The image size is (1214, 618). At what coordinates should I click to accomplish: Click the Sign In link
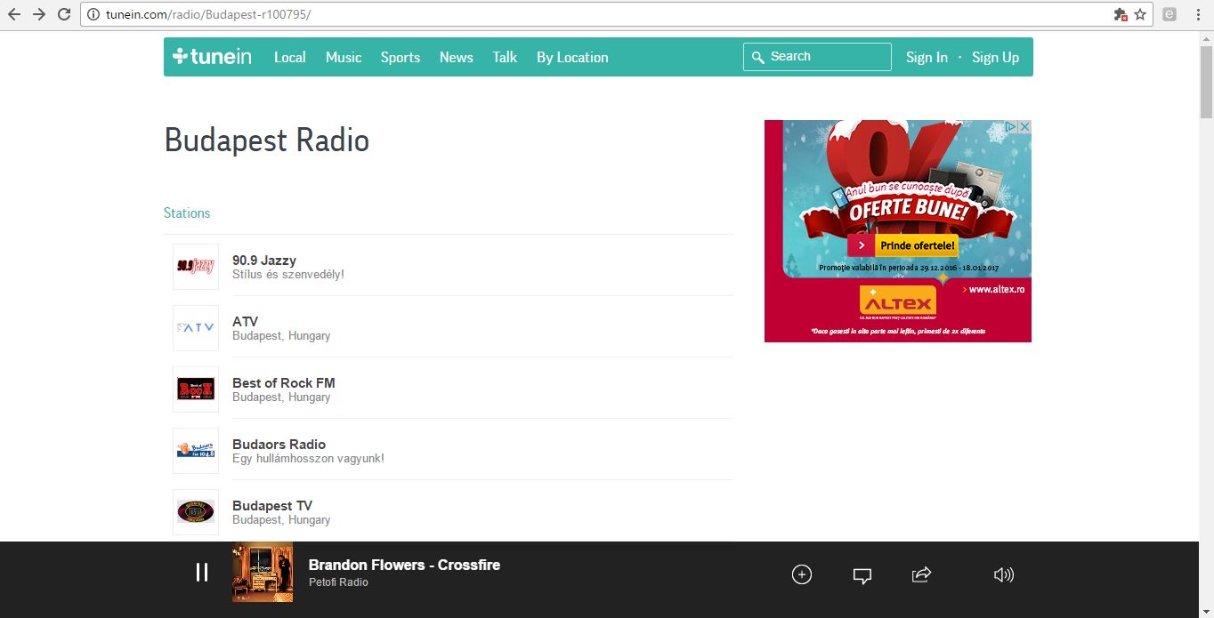927,57
